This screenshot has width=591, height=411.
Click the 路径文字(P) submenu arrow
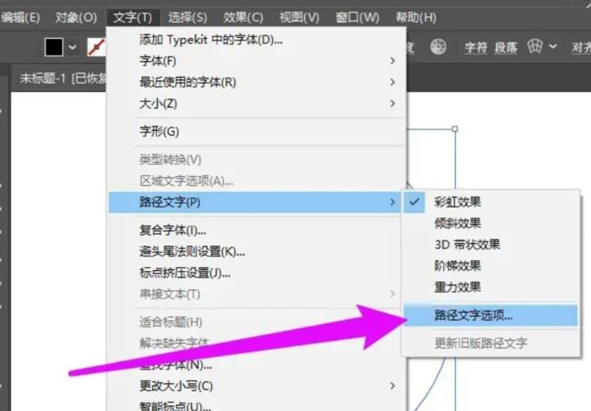393,203
